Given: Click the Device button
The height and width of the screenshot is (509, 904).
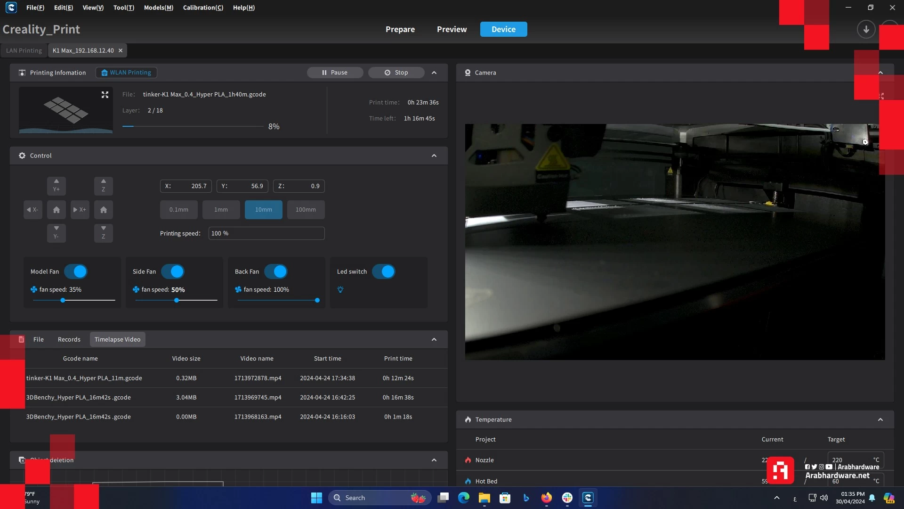Looking at the screenshot, I should tap(503, 29).
